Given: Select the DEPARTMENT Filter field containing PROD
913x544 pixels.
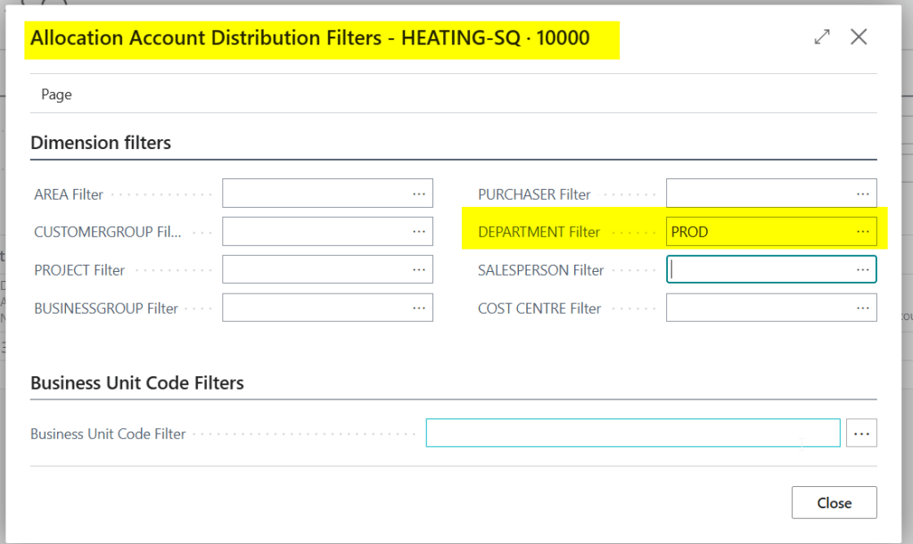Looking at the screenshot, I should tap(758, 232).
